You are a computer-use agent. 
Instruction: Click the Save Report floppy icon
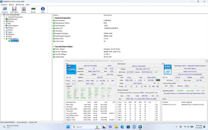point(14,10)
